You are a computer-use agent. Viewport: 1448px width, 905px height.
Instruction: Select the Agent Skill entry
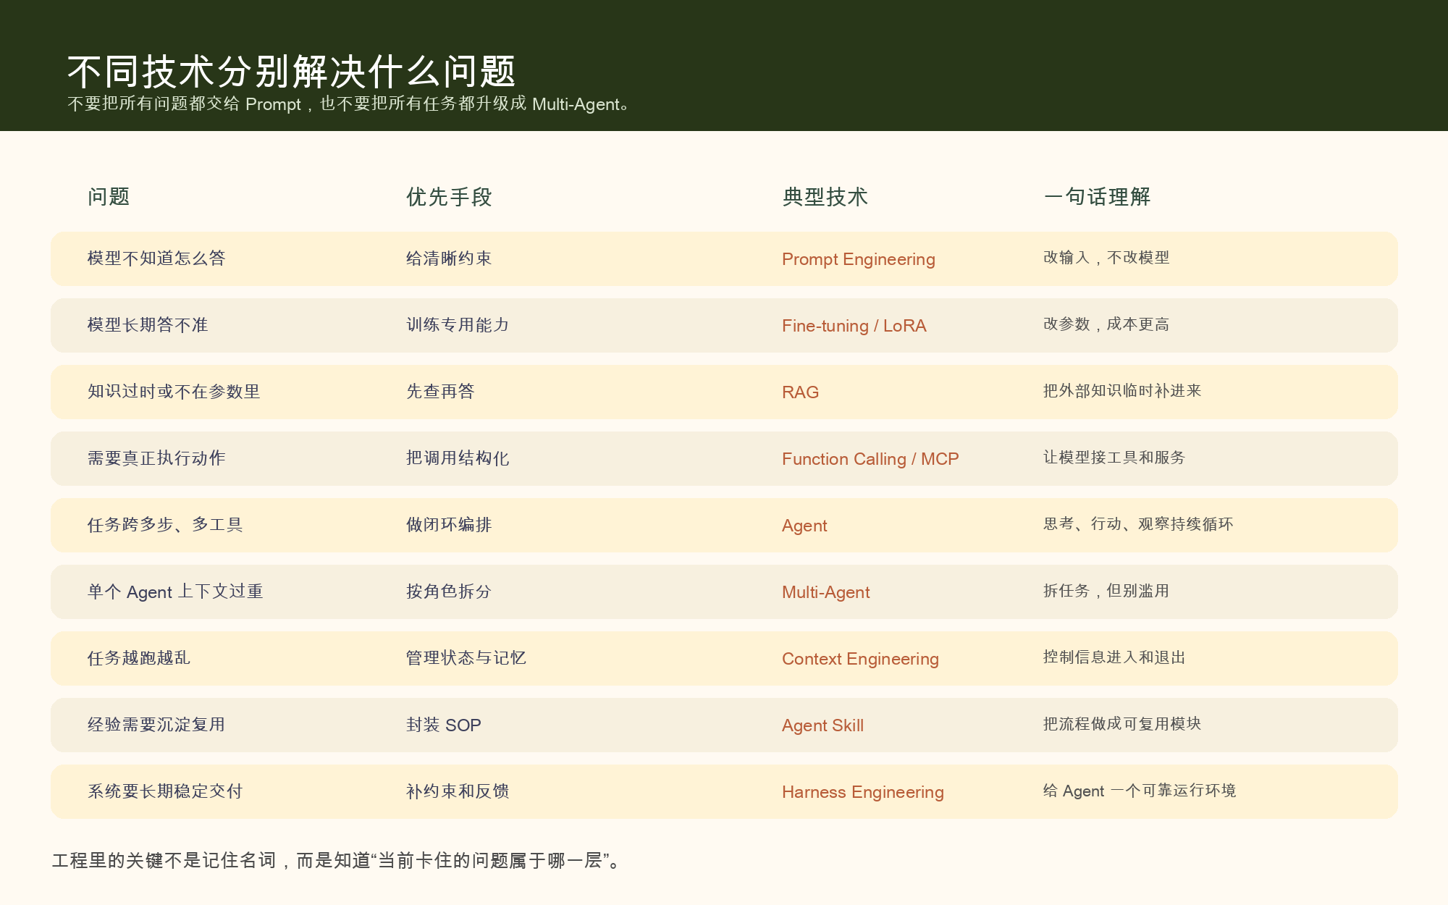(x=822, y=725)
